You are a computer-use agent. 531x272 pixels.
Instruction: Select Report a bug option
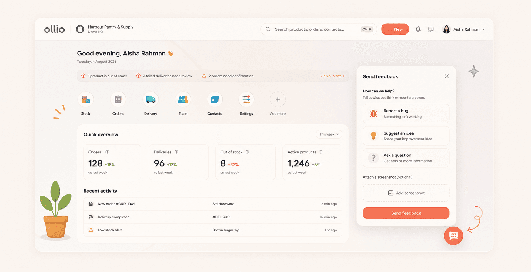[x=406, y=113]
